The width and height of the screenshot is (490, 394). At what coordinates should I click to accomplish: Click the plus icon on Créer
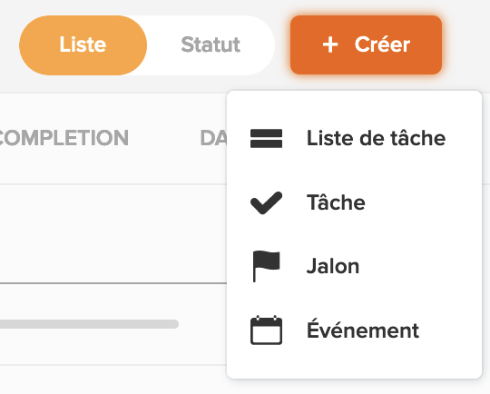(x=330, y=45)
